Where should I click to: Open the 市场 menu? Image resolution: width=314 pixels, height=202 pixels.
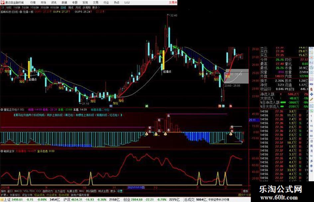coord(43,3)
